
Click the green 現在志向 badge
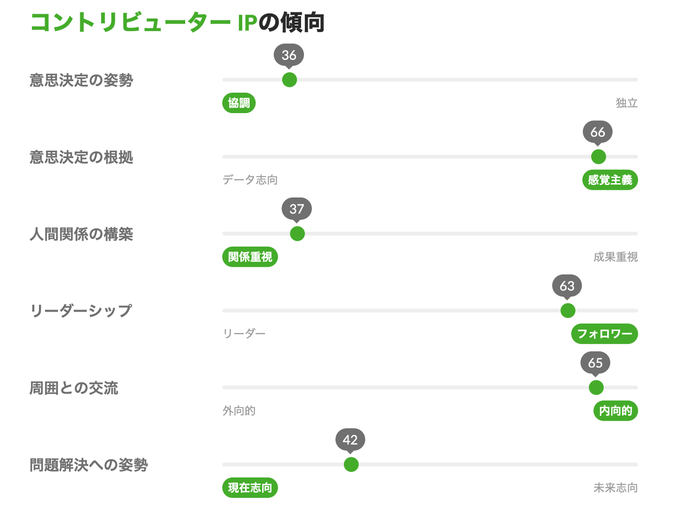(250, 487)
